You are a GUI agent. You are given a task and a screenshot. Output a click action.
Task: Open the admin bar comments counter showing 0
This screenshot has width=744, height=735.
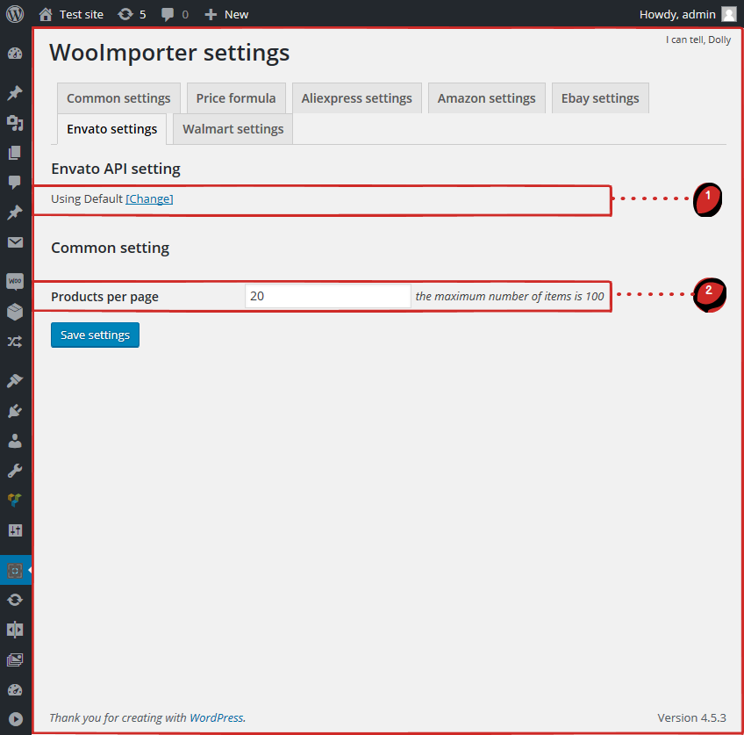pyautogui.click(x=175, y=14)
